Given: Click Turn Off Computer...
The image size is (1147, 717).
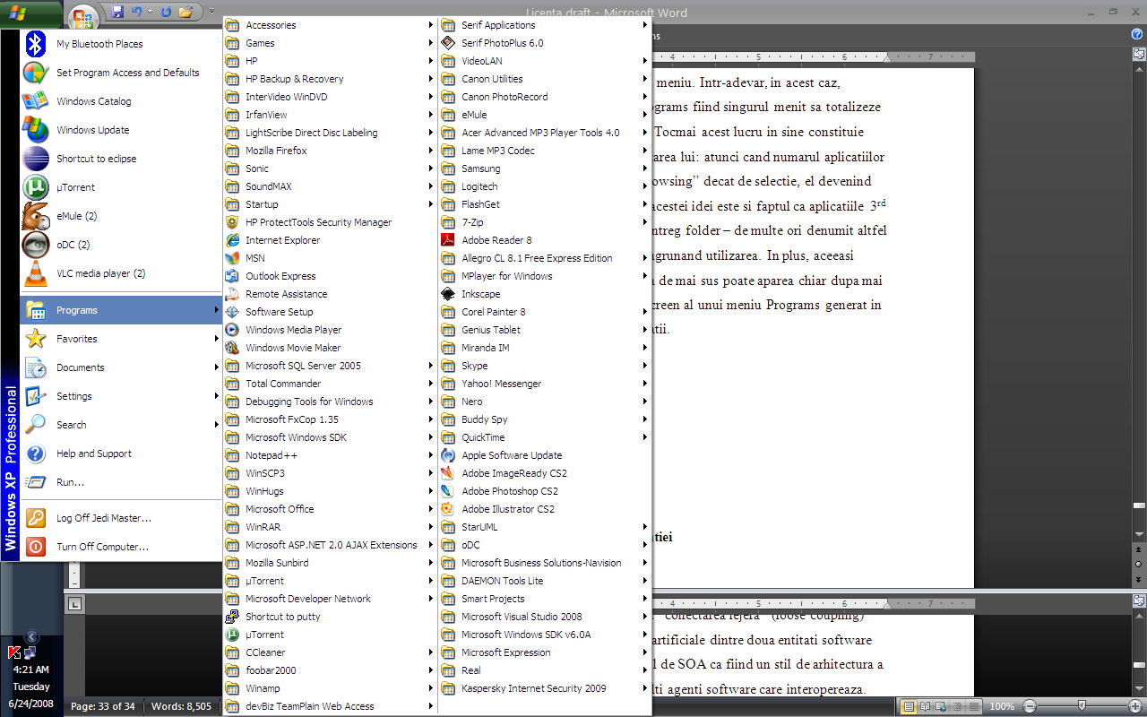Looking at the screenshot, I should pos(122,547).
